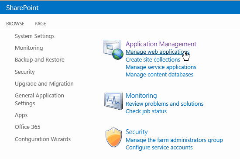Open Check job status link
The image size is (240, 159).
(146, 111)
